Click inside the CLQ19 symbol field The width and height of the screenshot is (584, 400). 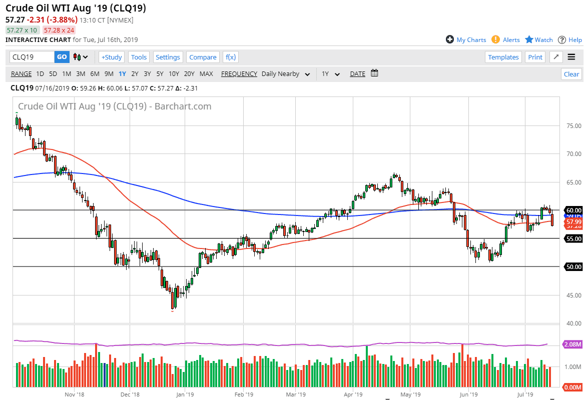pos(30,56)
